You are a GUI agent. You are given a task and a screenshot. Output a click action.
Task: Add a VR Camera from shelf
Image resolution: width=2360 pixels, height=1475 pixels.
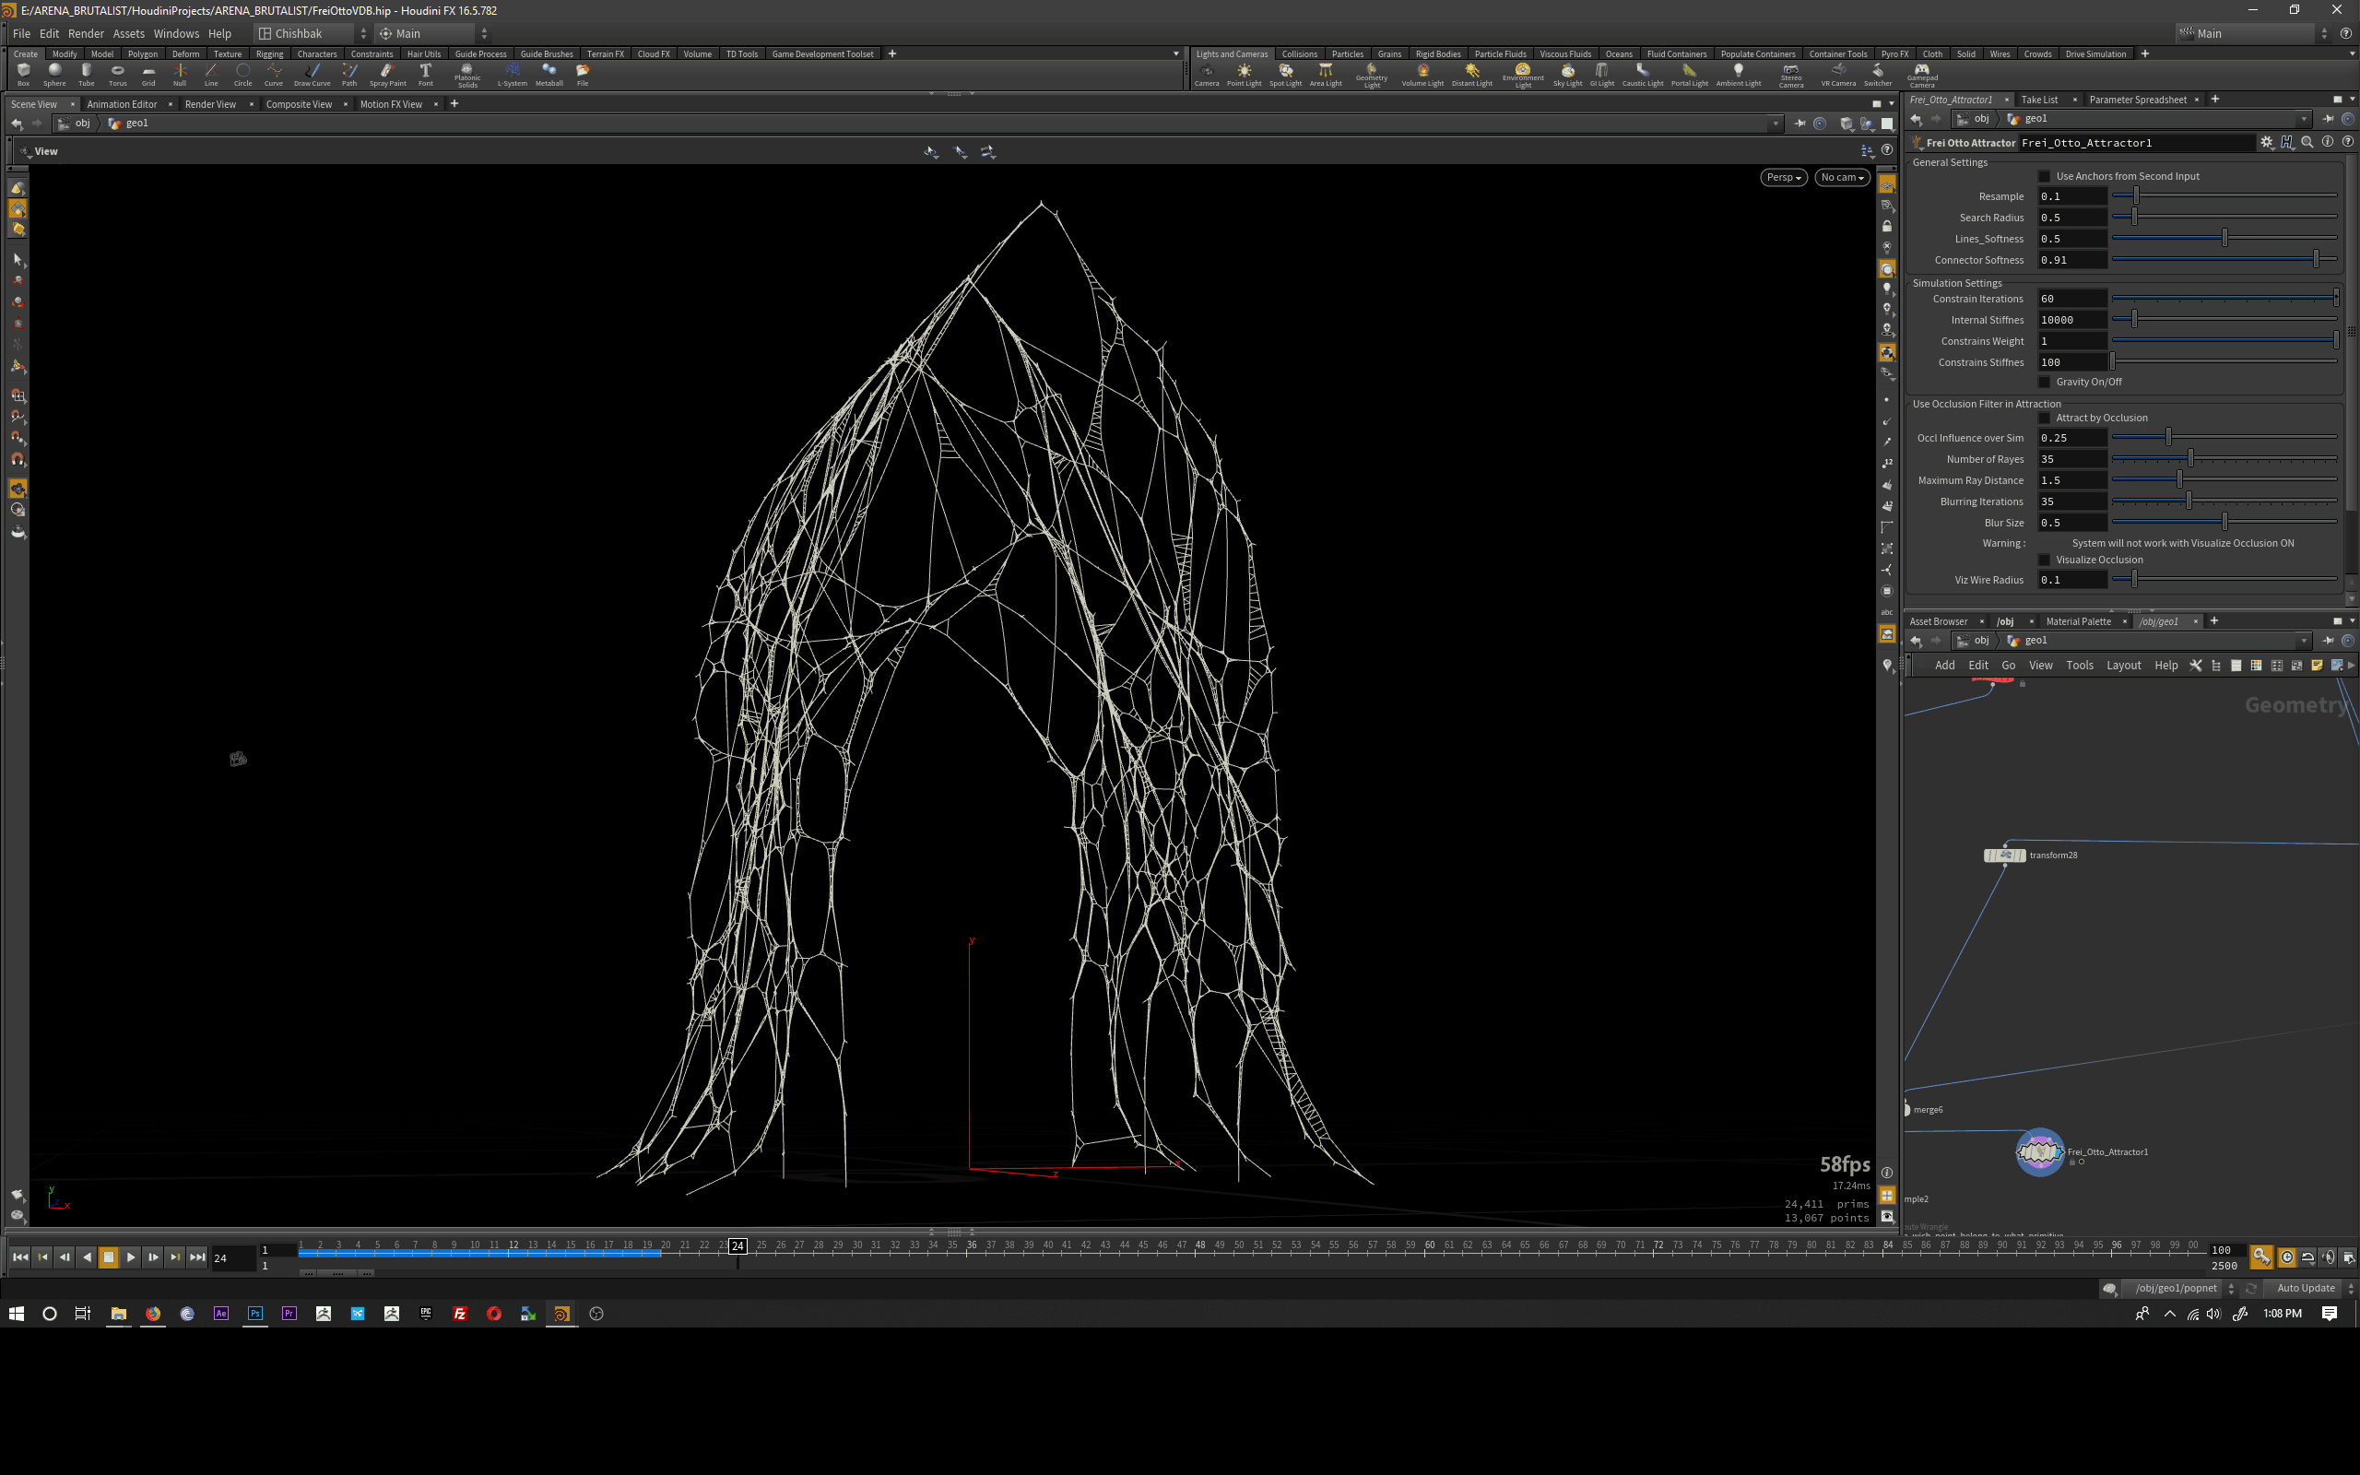coord(1837,74)
